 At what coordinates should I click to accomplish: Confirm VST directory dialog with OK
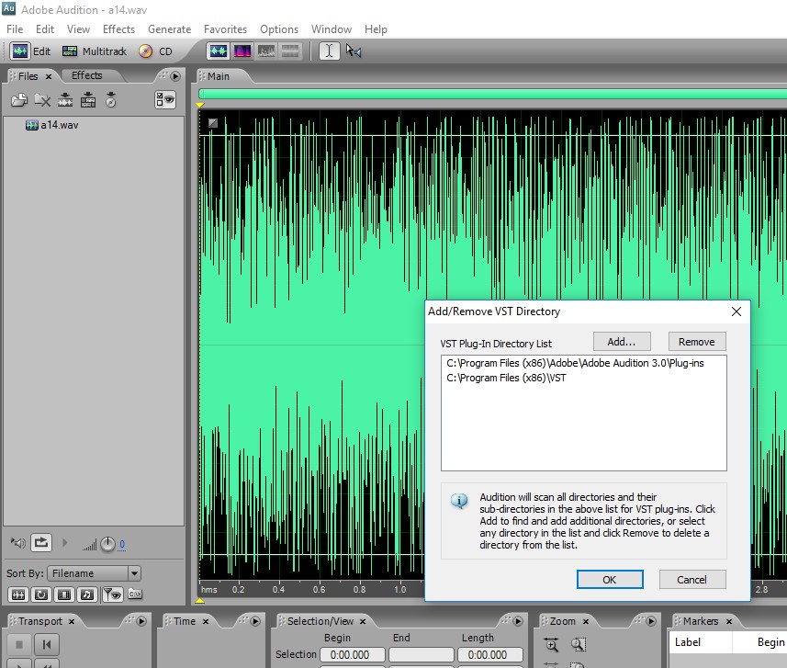[610, 580]
